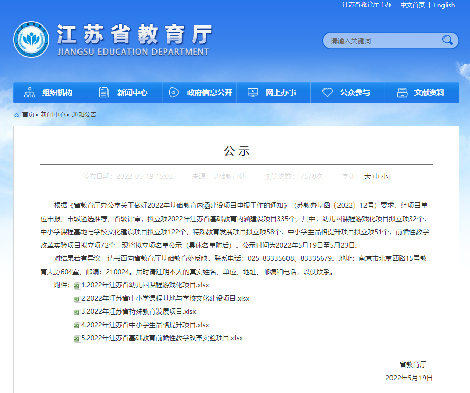
Task: Open the 中文首页 link
Action: (x=412, y=5)
